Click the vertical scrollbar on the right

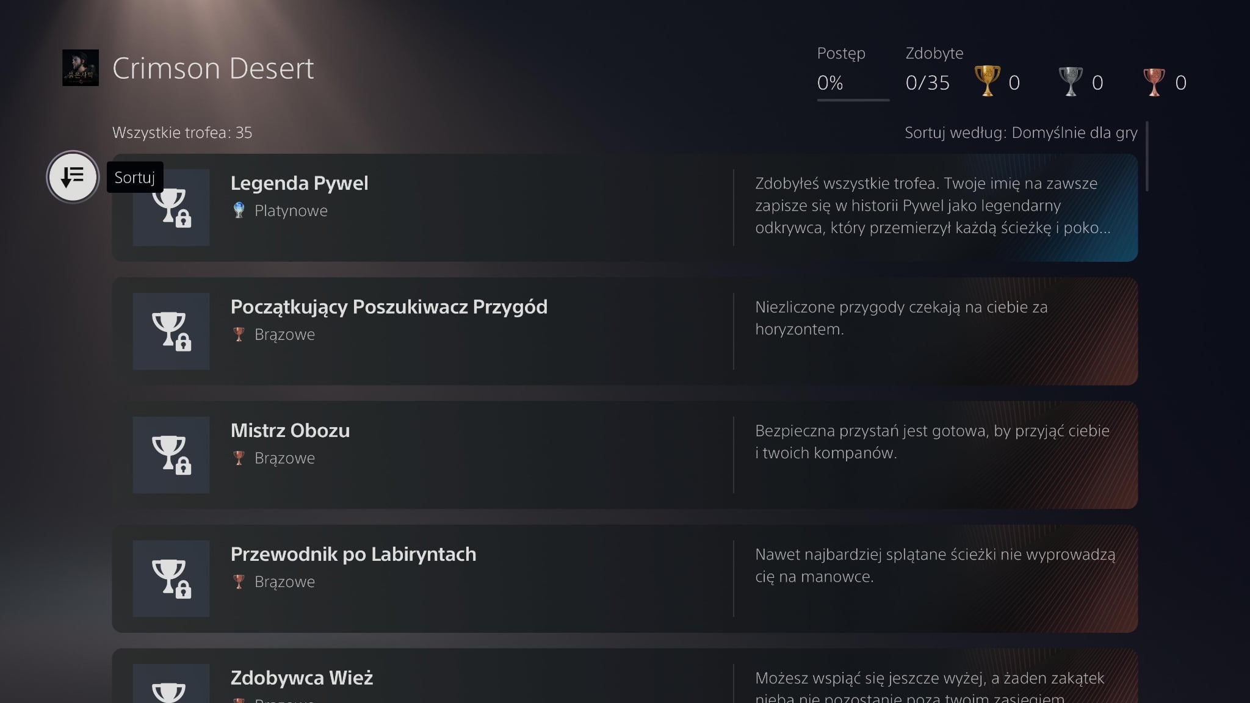(1147, 157)
